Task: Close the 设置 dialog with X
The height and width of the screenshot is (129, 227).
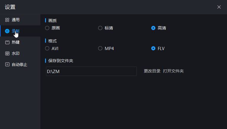Action: [x=219, y=7]
